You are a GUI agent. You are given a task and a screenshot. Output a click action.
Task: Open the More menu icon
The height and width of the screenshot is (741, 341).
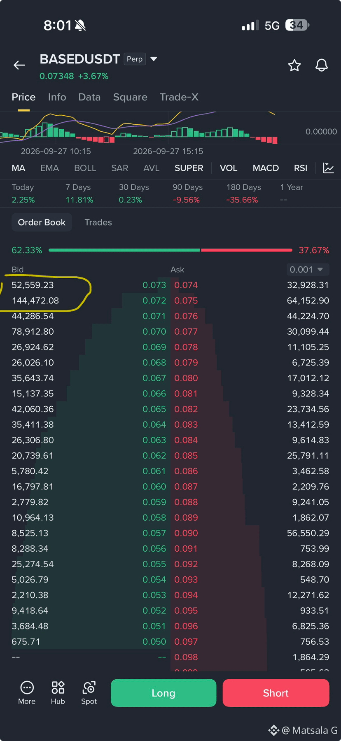click(x=27, y=692)
